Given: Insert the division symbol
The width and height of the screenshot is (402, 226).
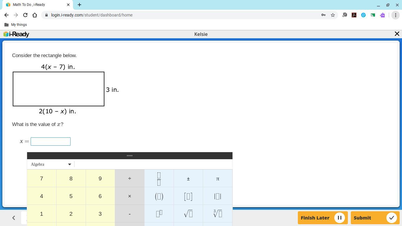Looking at the screenshot, I should point(129,178).
